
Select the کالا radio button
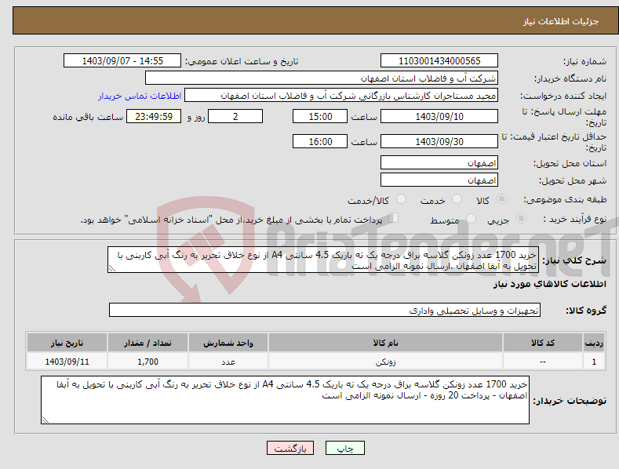pos(501,199)
